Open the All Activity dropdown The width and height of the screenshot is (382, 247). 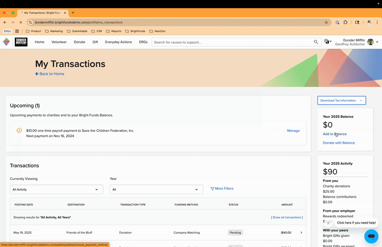click(56, 189)
